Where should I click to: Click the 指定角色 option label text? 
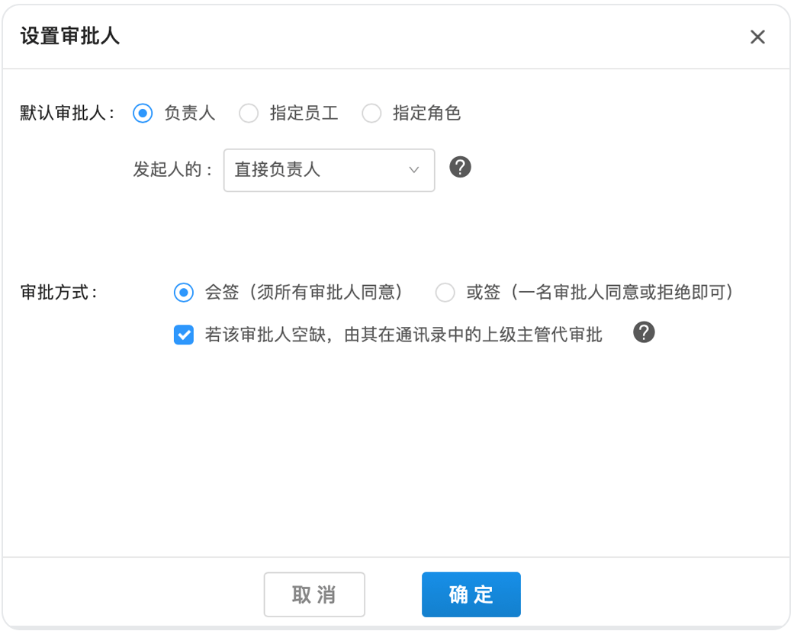click(x=426, y=114)
